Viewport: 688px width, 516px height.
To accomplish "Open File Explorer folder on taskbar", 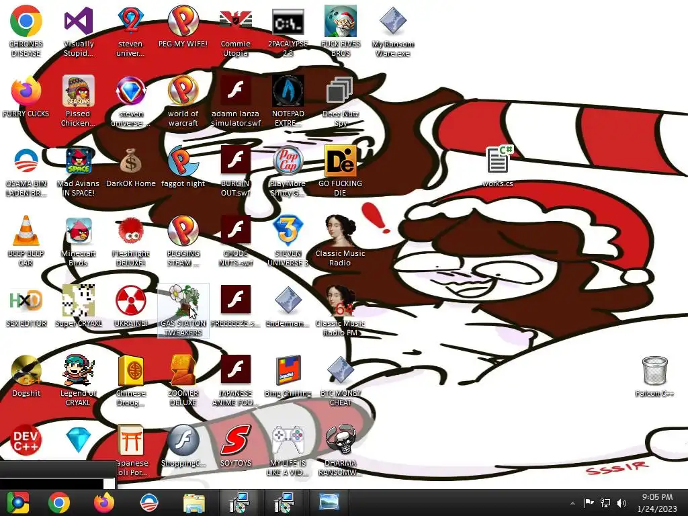I will 193,503.
